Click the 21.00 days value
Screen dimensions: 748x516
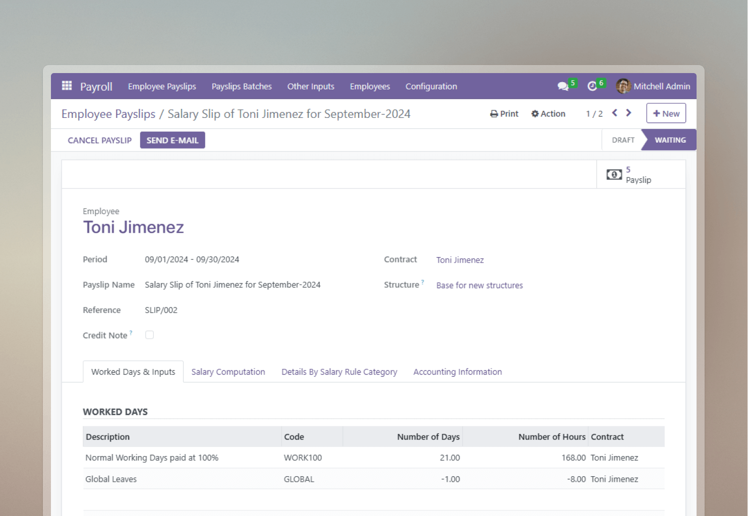450,458
